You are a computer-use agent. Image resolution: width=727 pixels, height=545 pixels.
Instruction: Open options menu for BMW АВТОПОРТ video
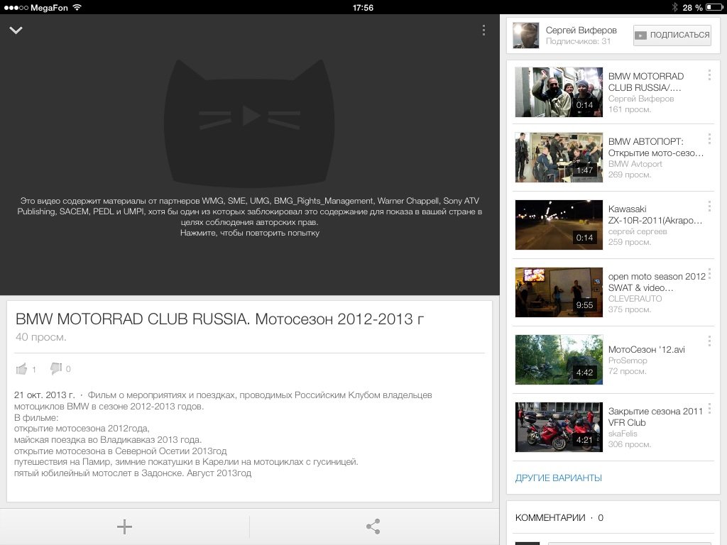point(709,141)
